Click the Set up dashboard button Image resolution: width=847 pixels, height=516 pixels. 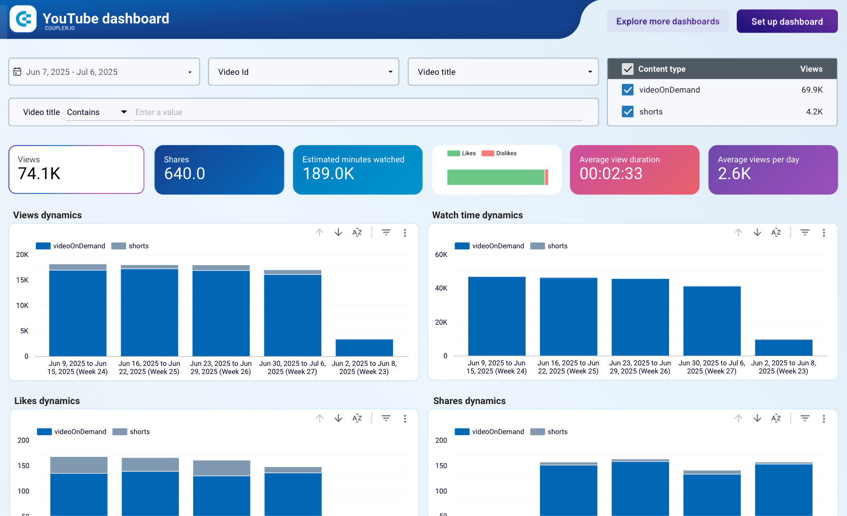pyautogui.click(x=787, y=21)
